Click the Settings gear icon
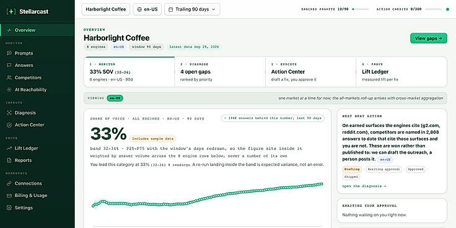Viewport: 456px width, 228px height. (9, 208)
